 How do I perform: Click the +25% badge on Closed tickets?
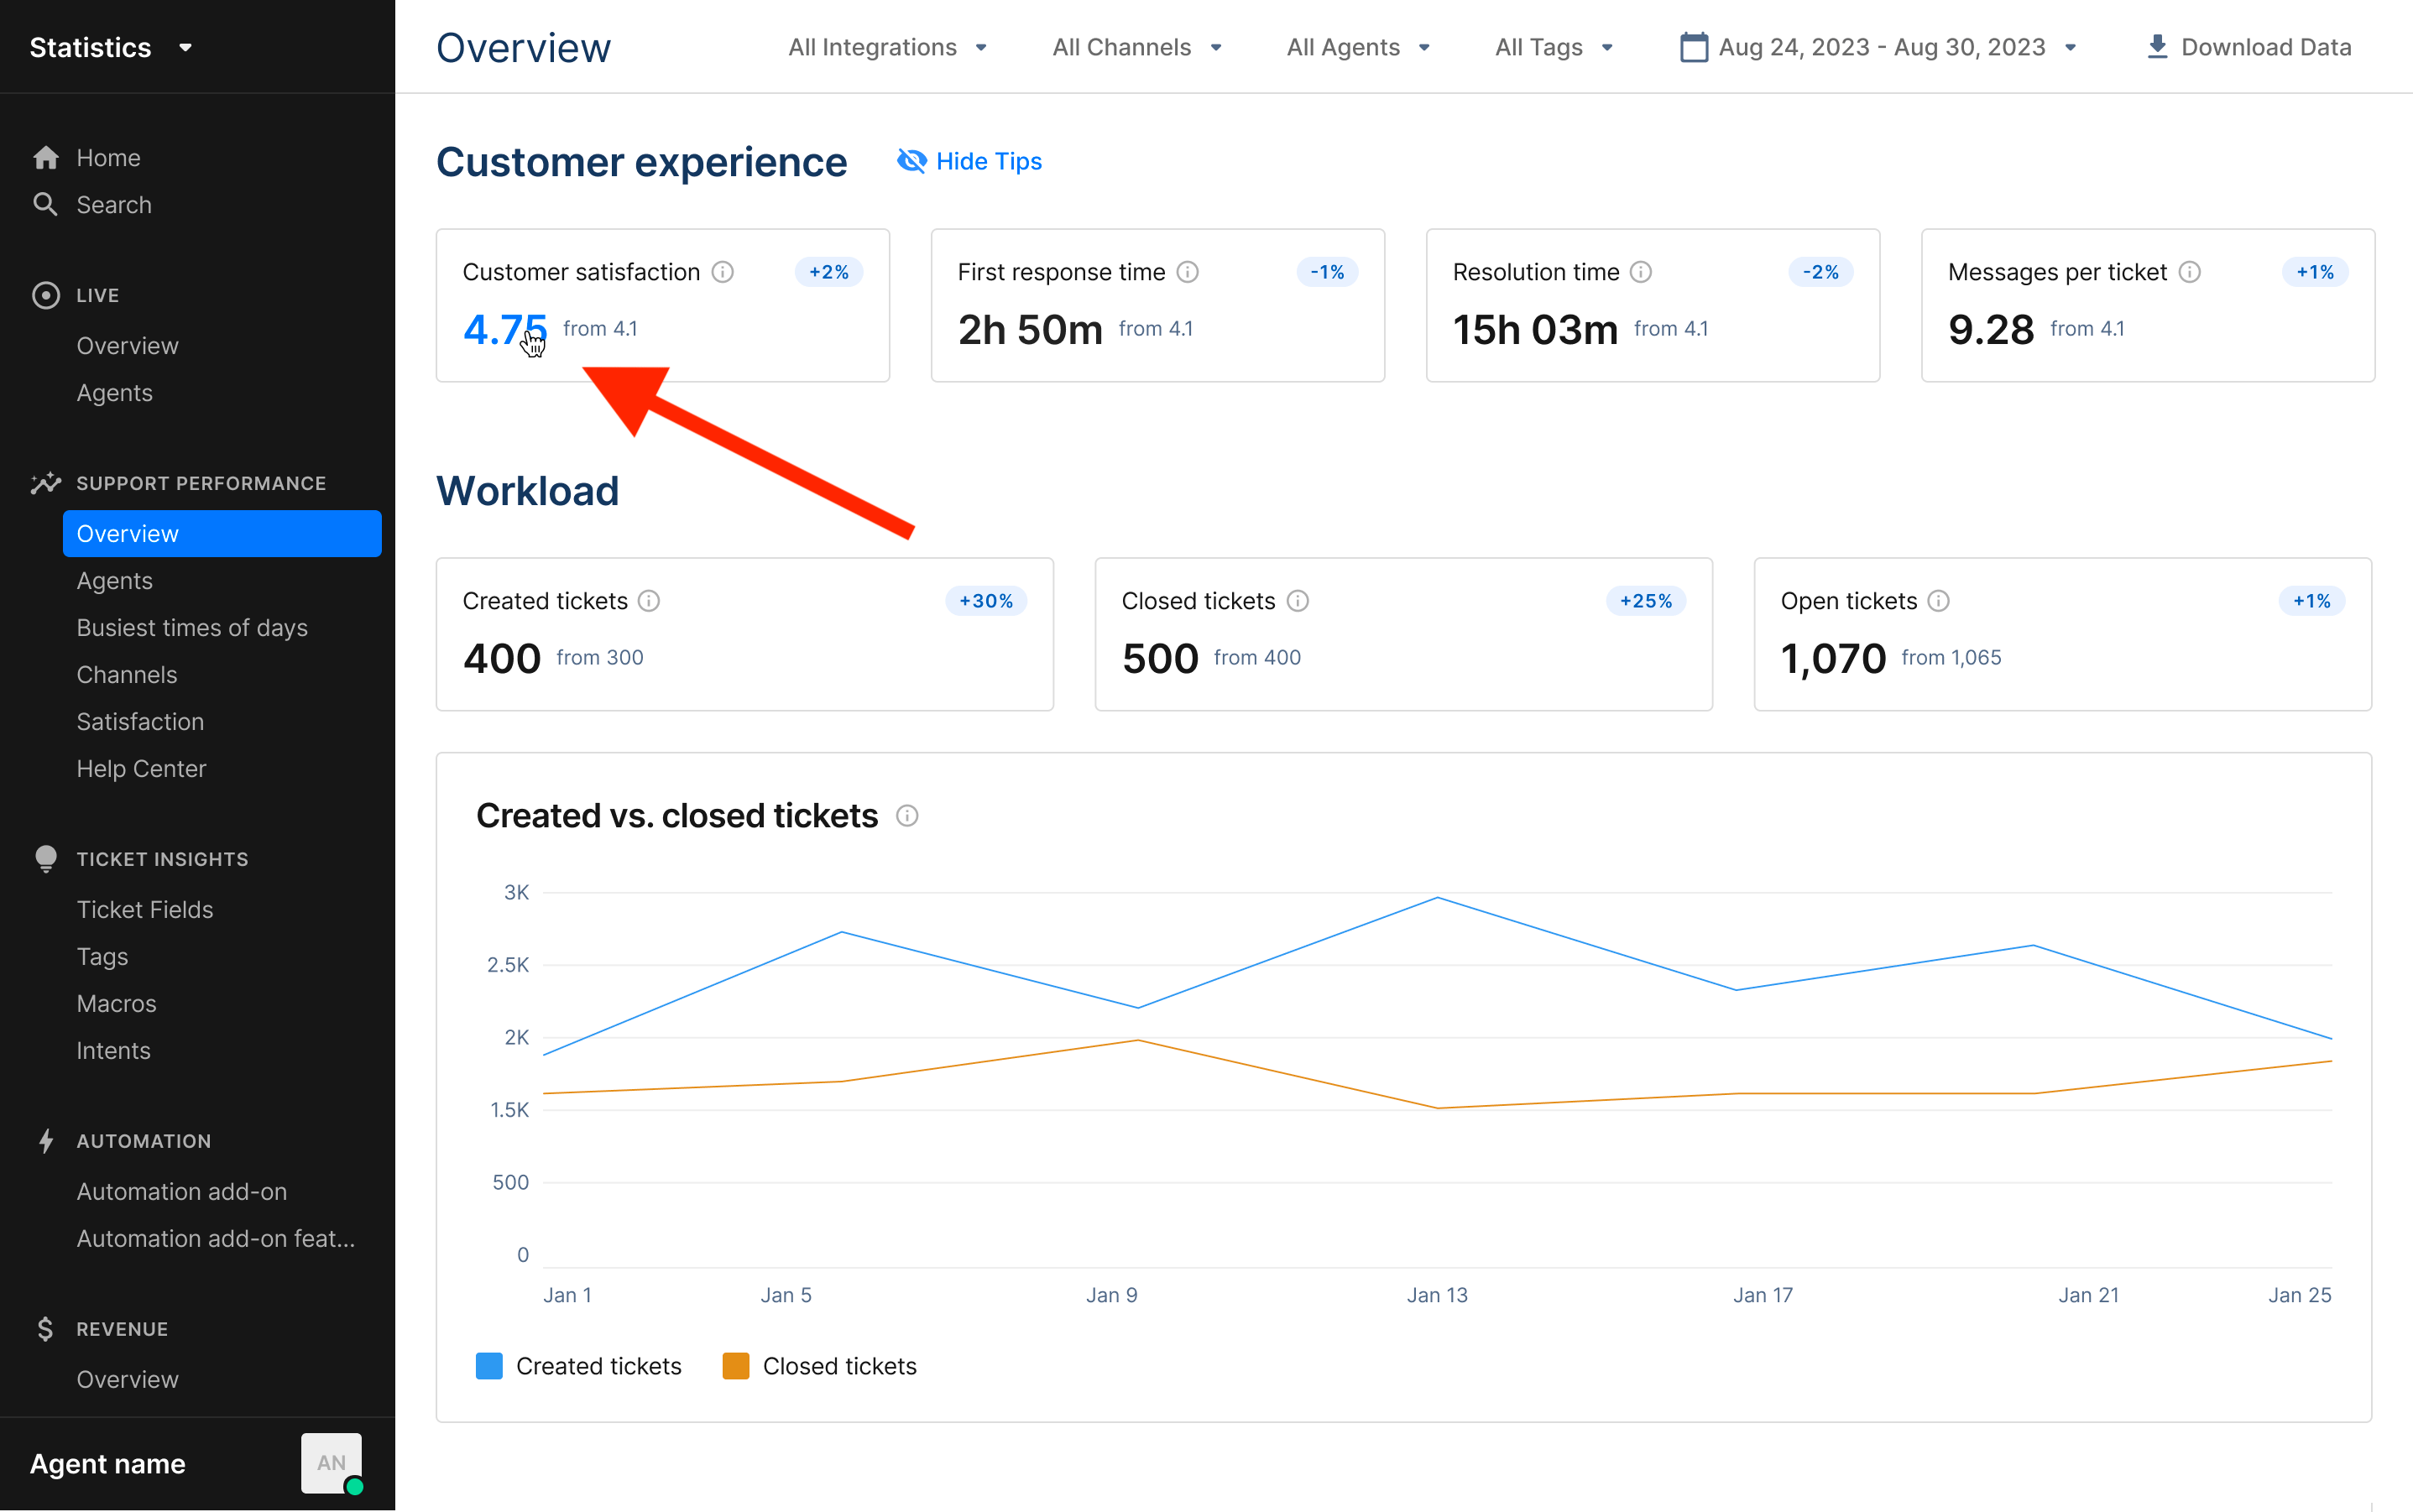pyautogui.click(x=1646, y=601)
